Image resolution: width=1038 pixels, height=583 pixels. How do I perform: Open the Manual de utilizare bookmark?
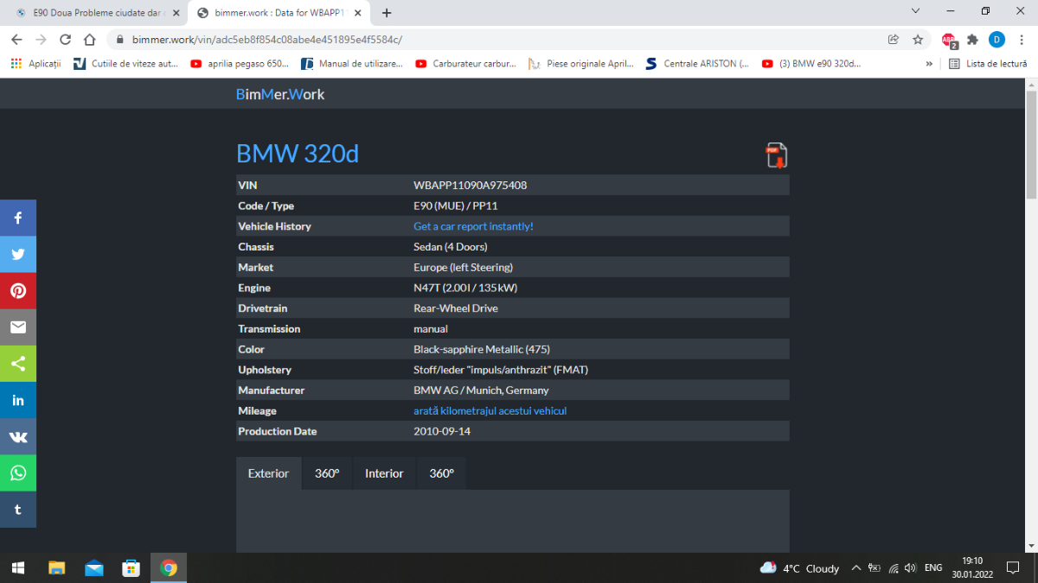point(351,63)
